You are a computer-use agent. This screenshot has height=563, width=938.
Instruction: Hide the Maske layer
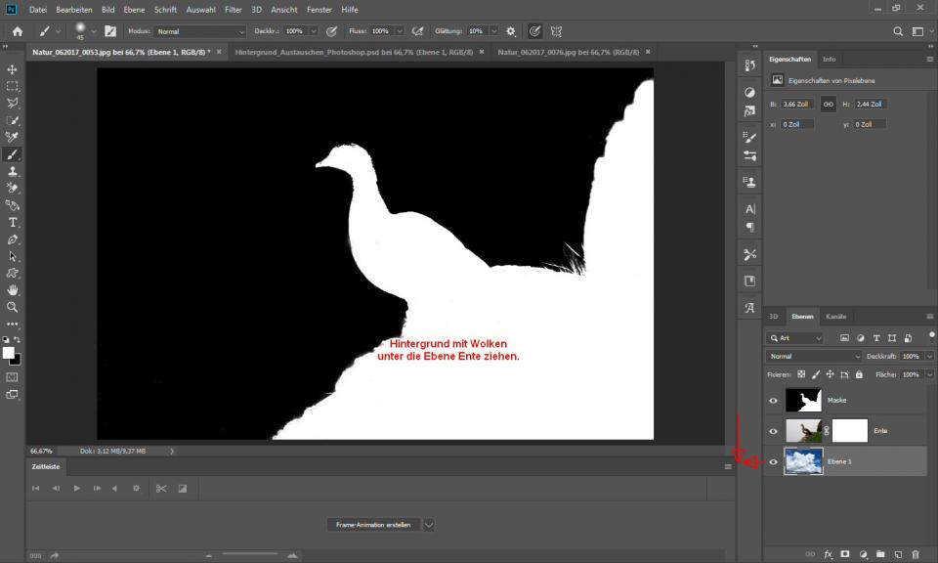[x=773, y=400]
